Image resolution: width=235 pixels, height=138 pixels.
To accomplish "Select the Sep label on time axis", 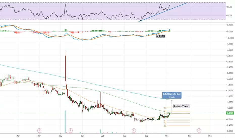I will pos(146,136).
